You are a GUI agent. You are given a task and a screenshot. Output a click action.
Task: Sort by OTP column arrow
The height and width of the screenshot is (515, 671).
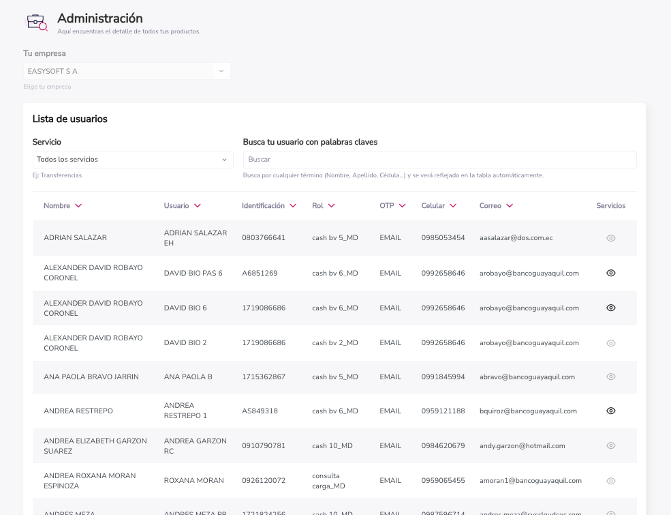point(403,206)
